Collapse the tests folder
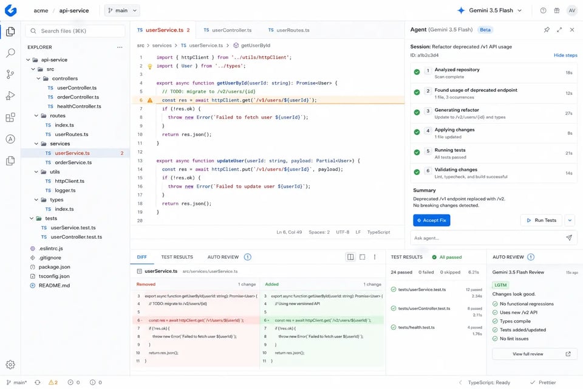 coord(32,219)
